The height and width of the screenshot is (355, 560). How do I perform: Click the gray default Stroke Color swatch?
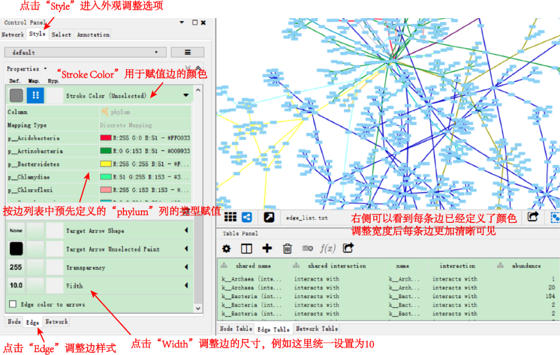(x=17, y=96)
